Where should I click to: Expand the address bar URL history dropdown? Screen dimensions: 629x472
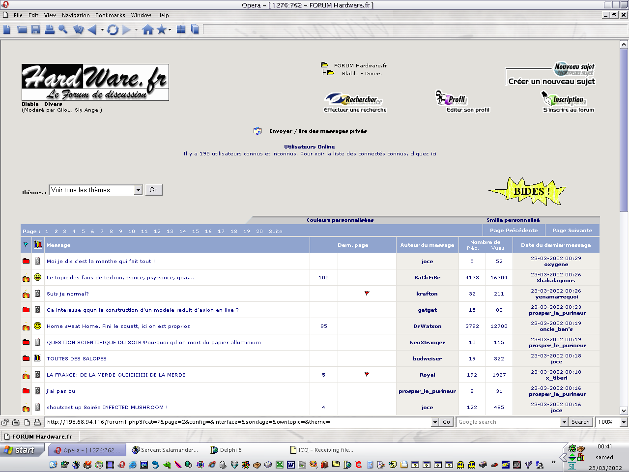435,422
